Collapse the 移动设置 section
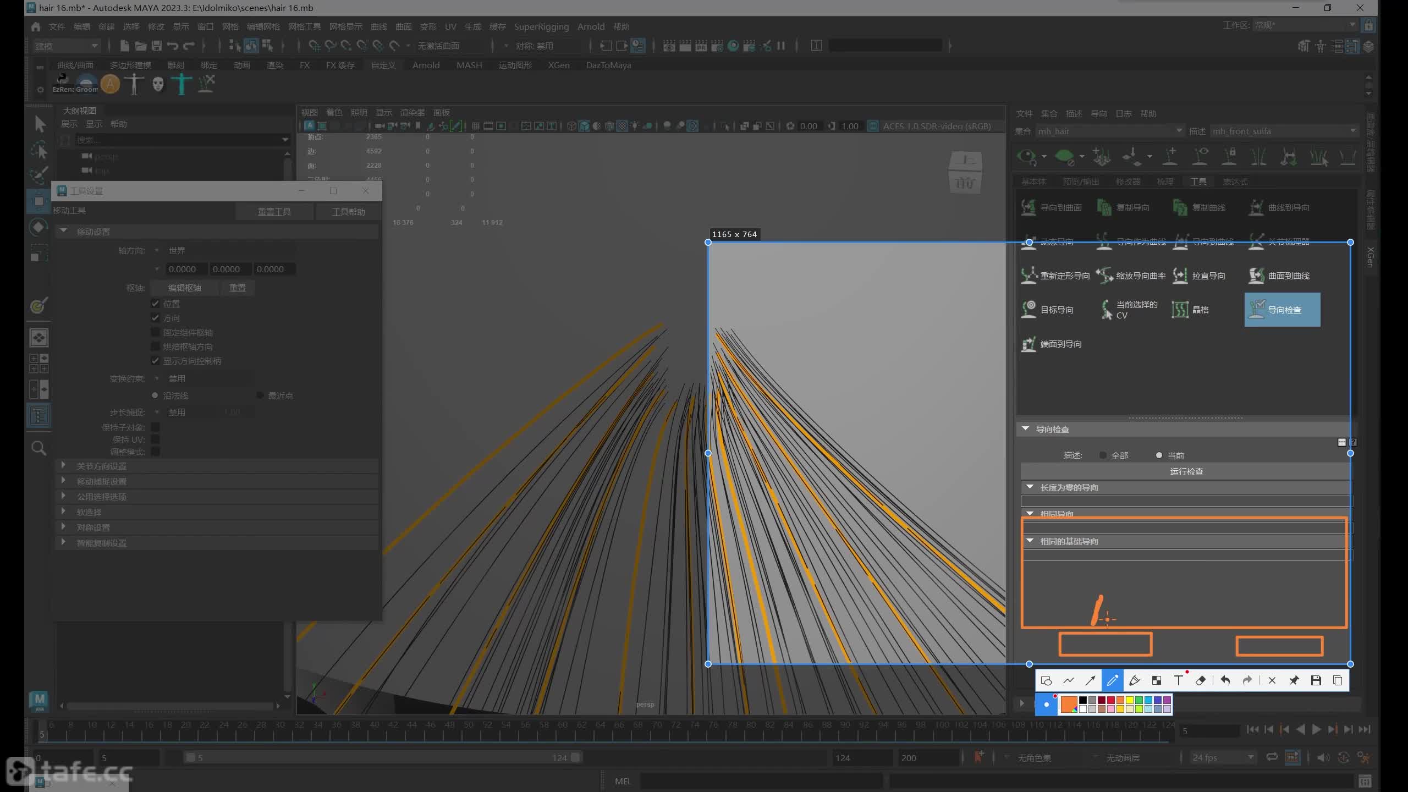Screen dimensions: 1408x792 [x=64, y=232]
